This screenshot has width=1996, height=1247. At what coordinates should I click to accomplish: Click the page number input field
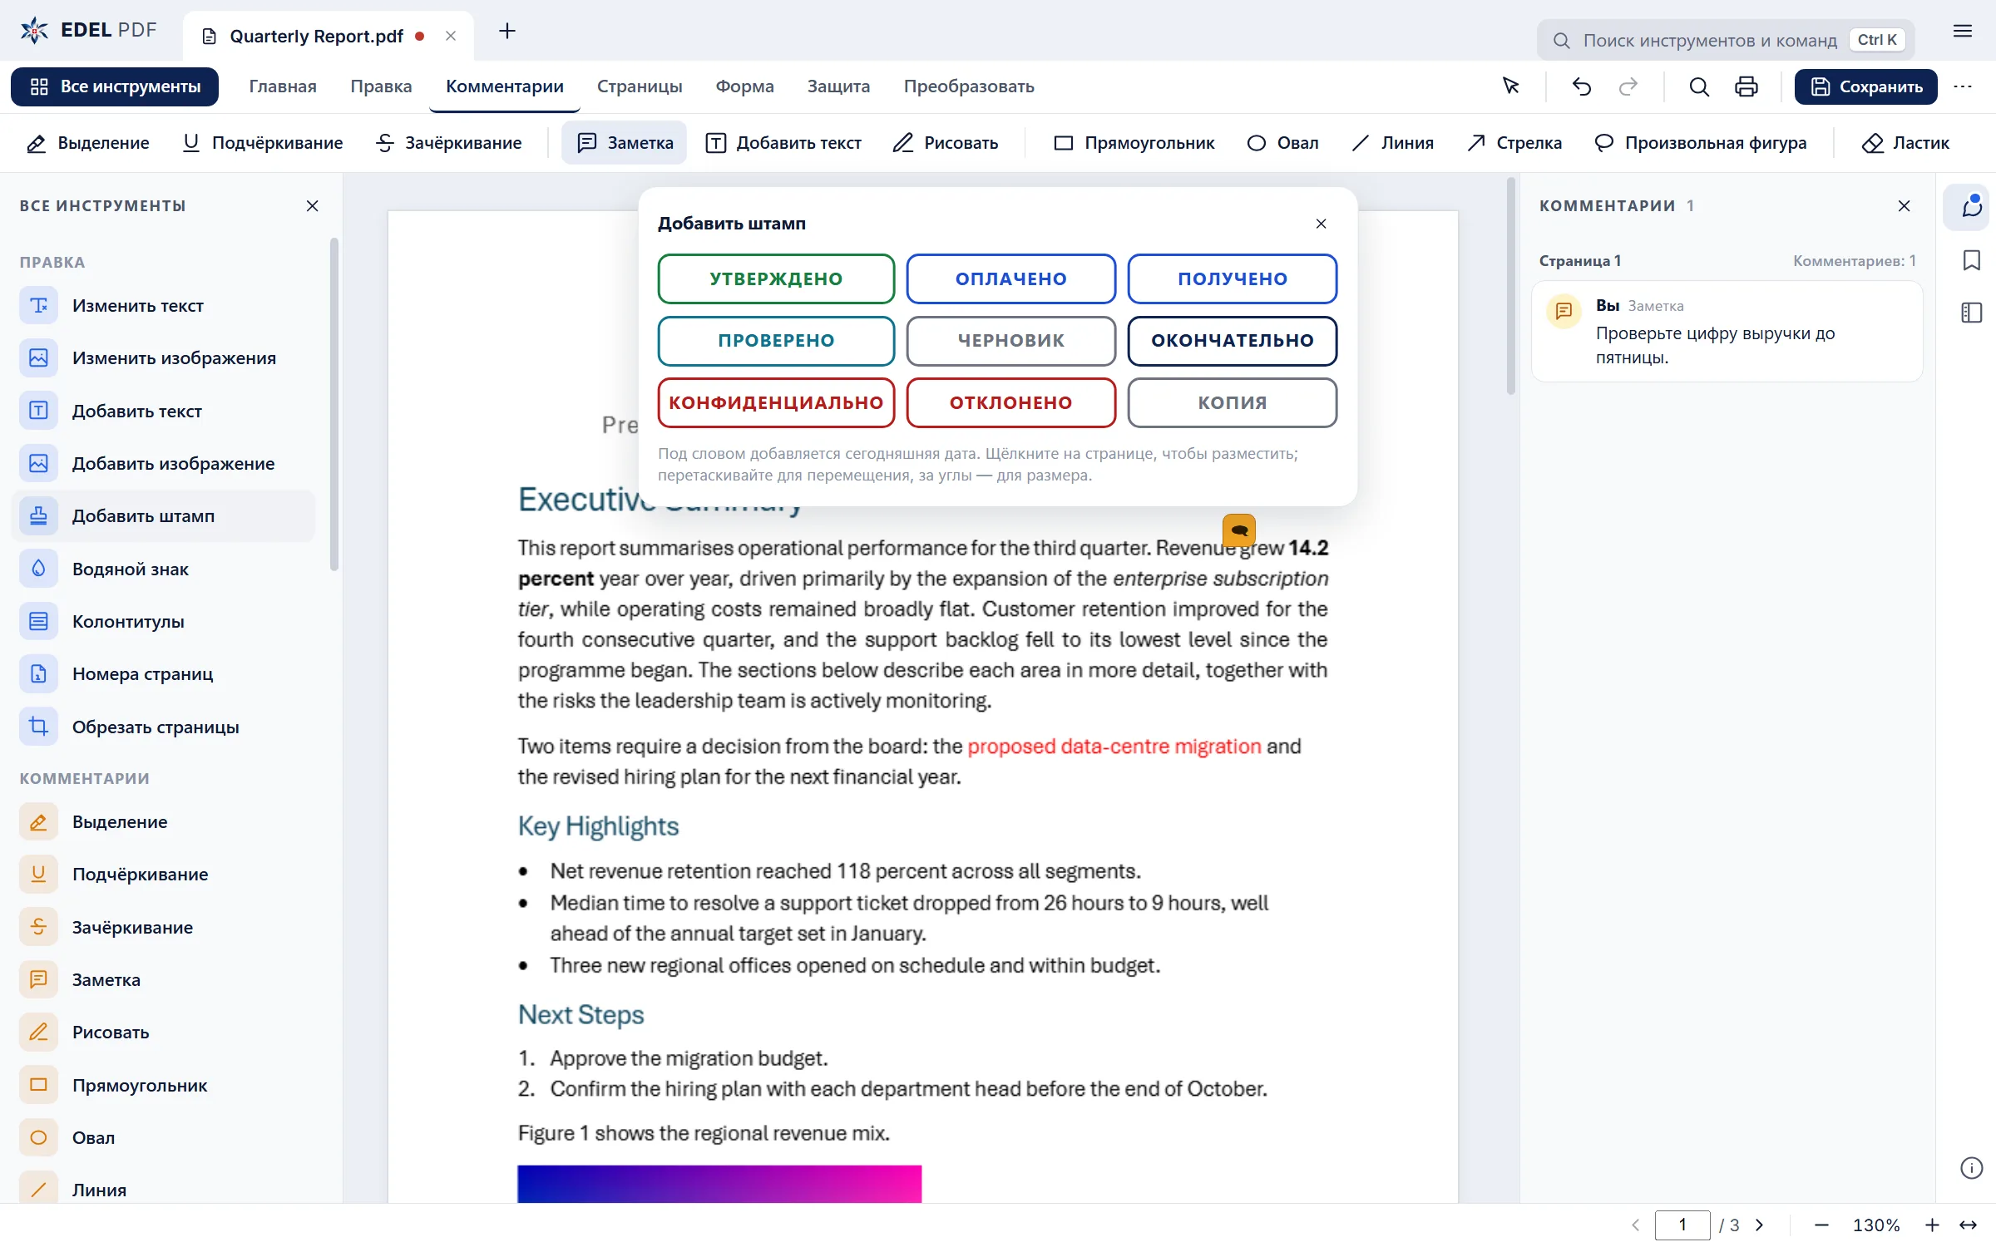[1682, 1225]
